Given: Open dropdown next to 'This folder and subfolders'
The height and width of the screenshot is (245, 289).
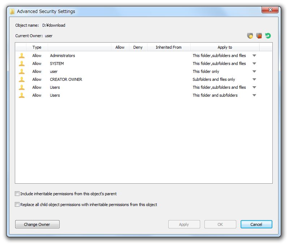Looking at the screenshot, I should click(x=254, y=95).
